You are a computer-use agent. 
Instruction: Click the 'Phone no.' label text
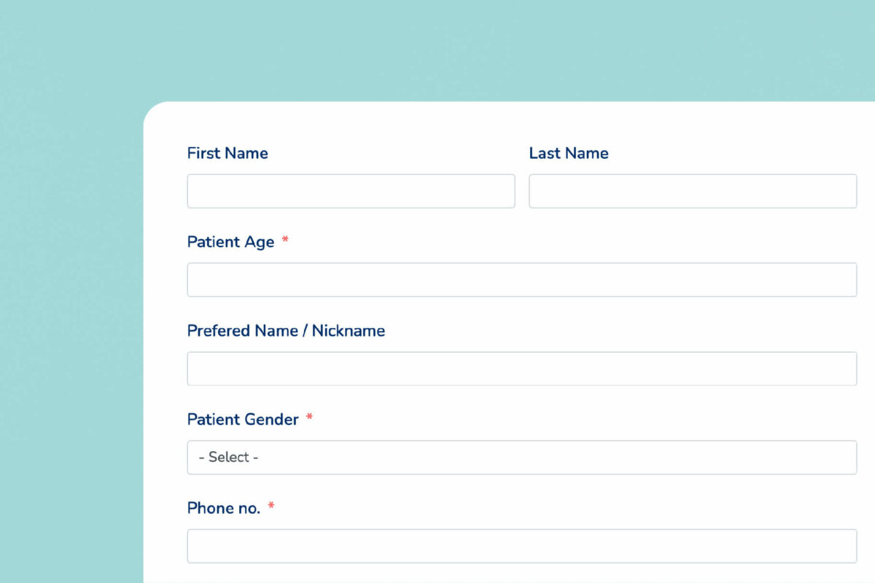pyautogui.click(x=224, y=508)
